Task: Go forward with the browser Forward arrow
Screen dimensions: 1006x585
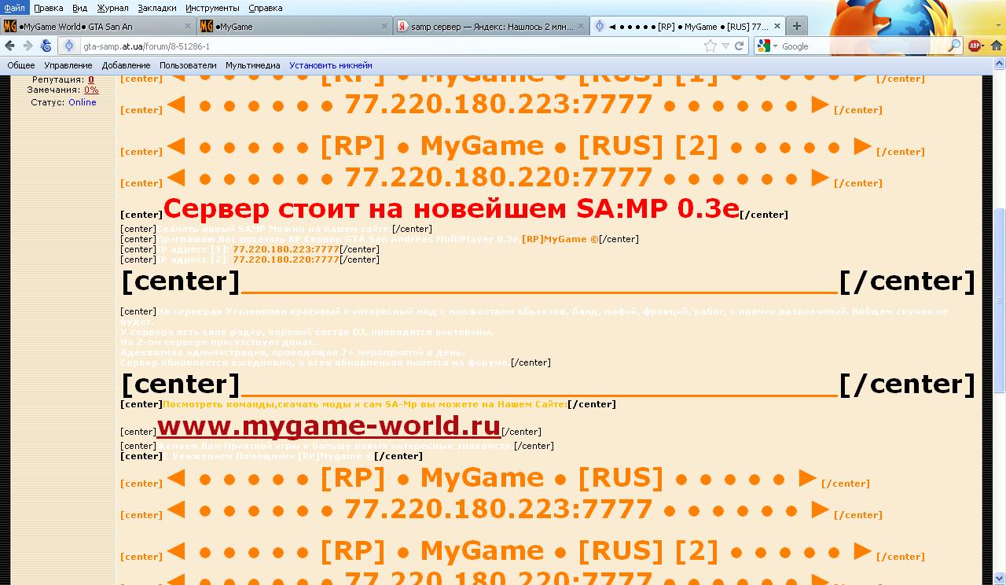Action: tap(28, 46)
